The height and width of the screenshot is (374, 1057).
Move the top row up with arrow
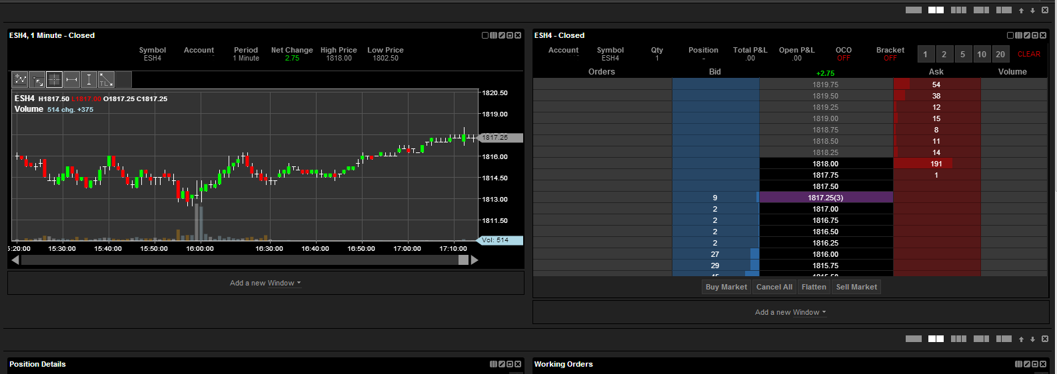pos(1021,10)
